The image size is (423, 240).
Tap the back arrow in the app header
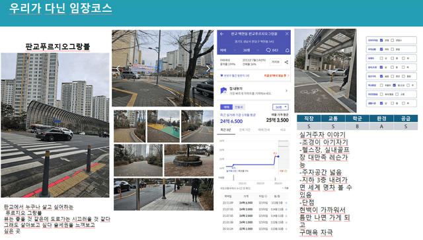point(222,34)
